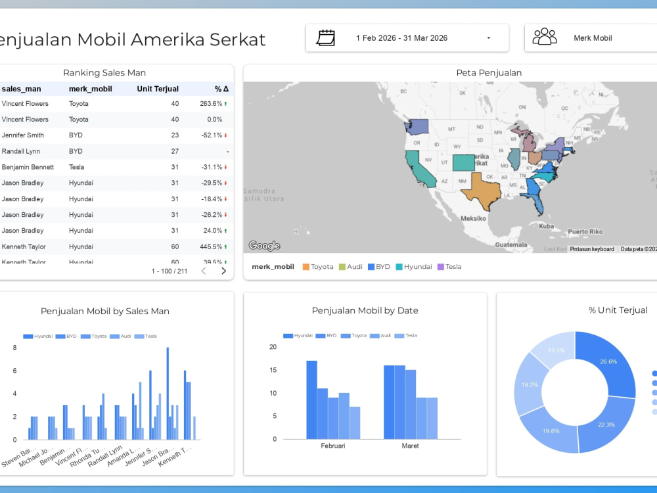The height and width of the screenshot is (493, 657).
Task: Click Tesla cell in Benjamin Bennett row
Action: [x=77, y=167]
